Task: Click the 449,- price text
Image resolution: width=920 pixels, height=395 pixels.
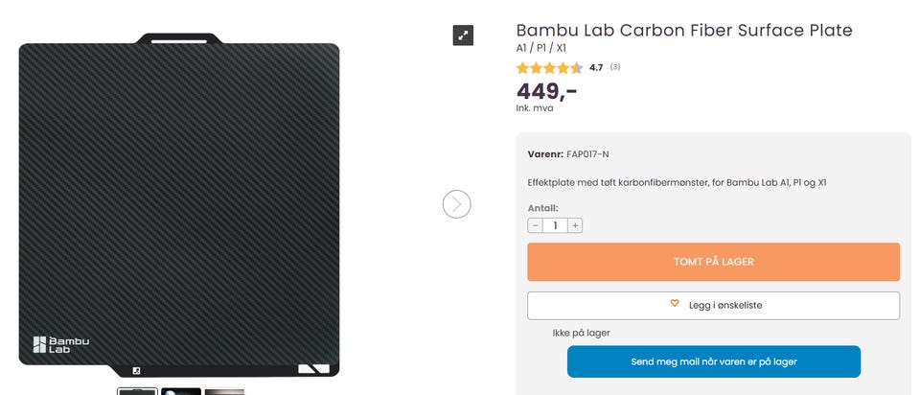Action: [546, 91]
